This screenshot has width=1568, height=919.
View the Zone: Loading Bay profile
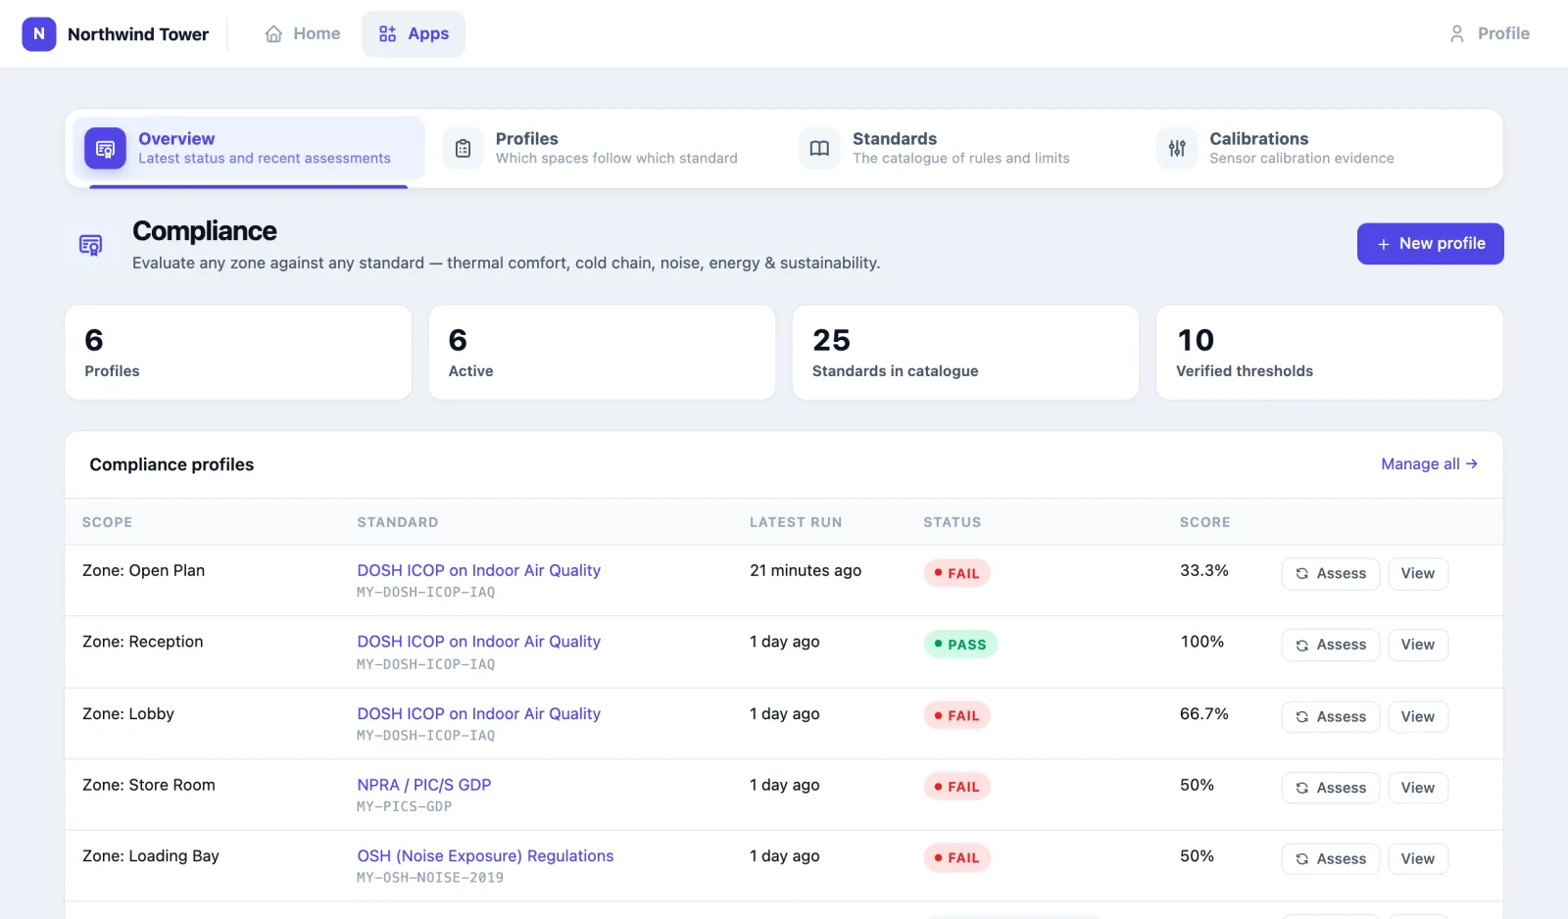pos(1418,859)
